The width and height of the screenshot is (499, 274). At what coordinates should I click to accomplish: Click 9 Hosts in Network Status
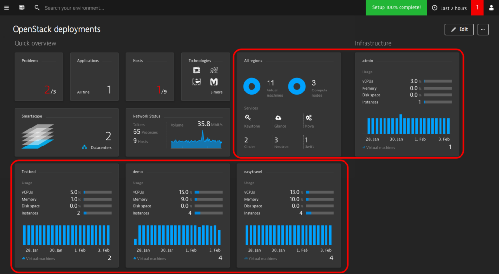click(140, 141)
